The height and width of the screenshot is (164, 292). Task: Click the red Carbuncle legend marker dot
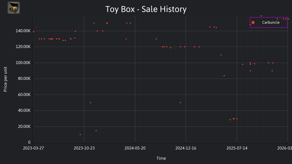coord(253,22)
